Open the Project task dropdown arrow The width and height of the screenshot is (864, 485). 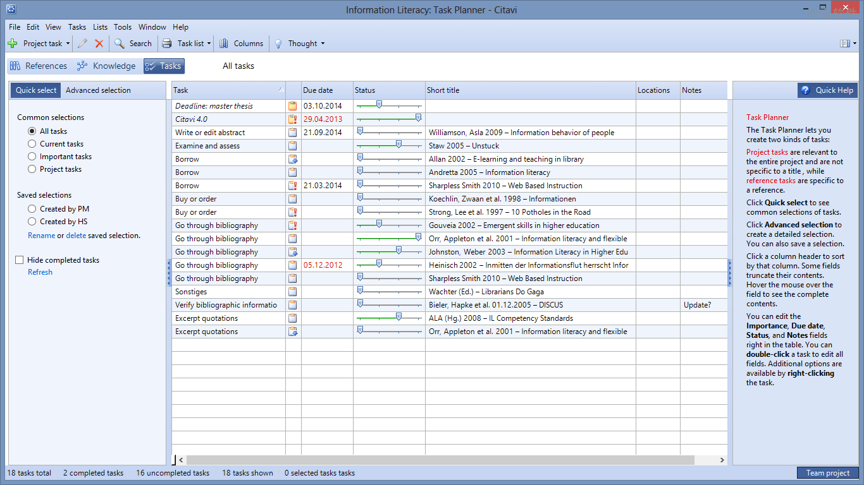pos(68,44)
